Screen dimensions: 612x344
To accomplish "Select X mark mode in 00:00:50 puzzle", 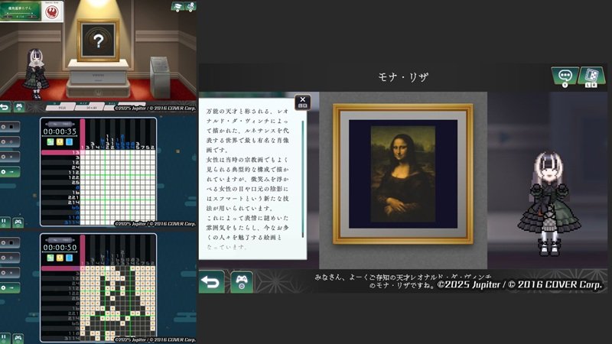I will (x=9, y=273).
